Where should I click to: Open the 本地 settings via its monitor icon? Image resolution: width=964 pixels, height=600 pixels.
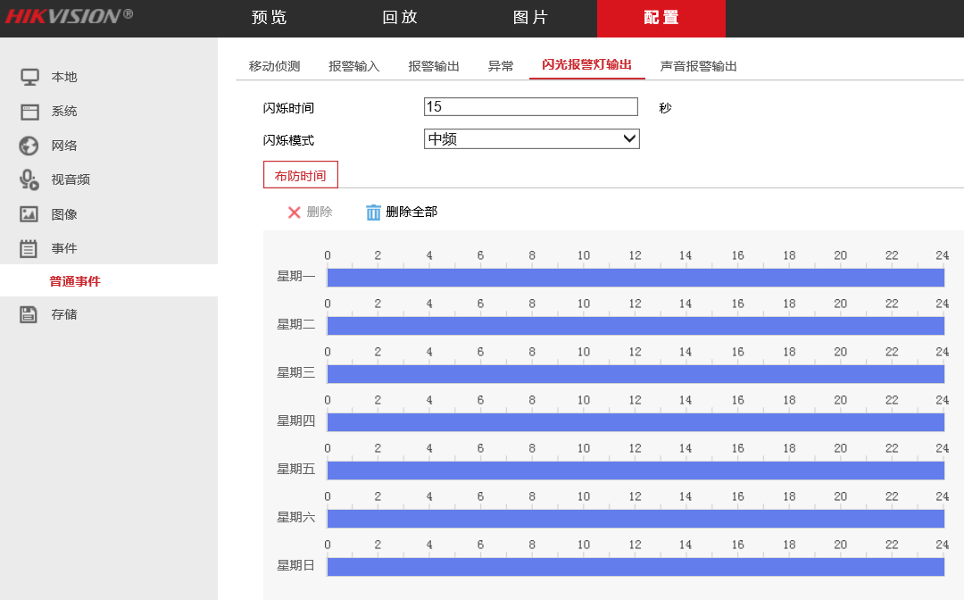pos(29,77)
